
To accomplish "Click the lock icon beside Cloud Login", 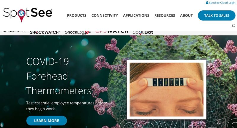I will [x=207, y=3].
